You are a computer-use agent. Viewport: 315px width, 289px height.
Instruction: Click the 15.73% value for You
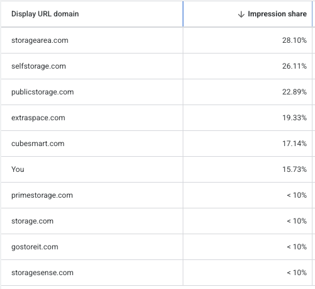[294, 169]
